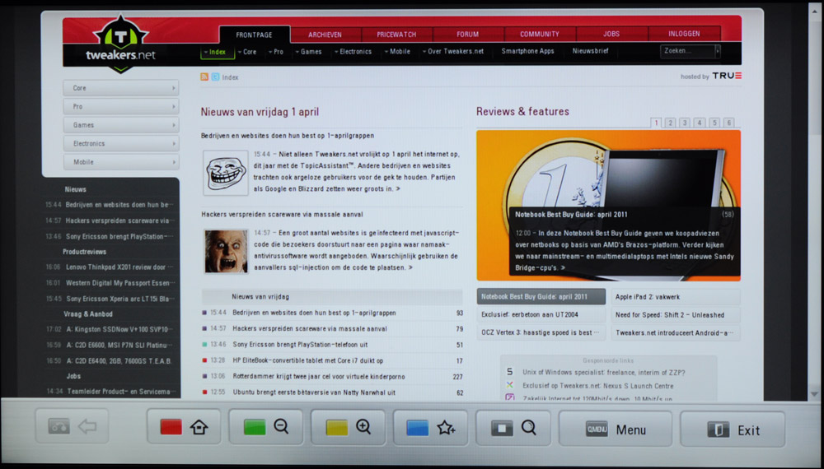Open the Core submenu in black navigation bar
The image size is (824, 469).
point(247,52)
